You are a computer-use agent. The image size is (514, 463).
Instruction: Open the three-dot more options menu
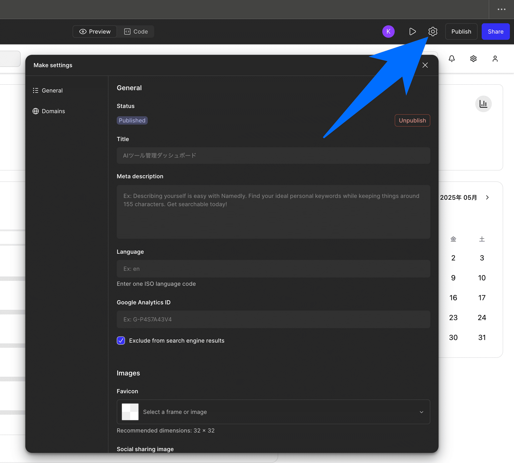click(501, 9)
